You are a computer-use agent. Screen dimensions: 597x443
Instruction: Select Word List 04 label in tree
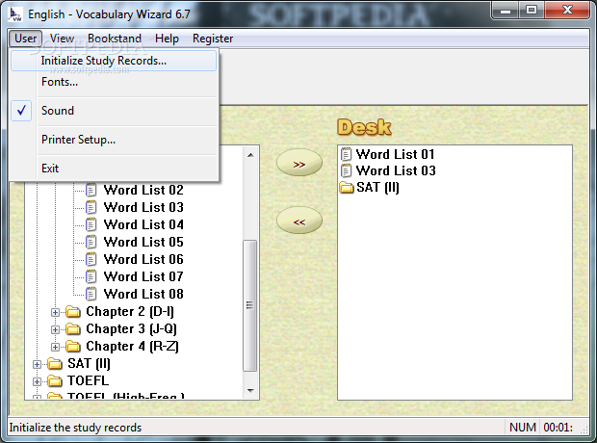143,224
